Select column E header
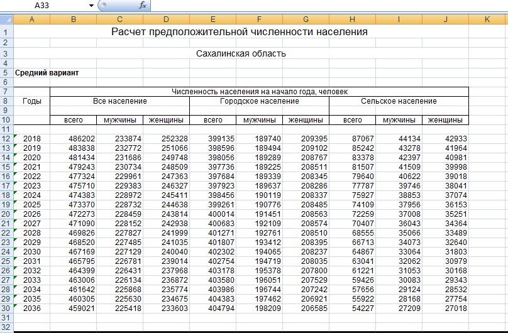This screenshot has height=333, width=508. click(213, 19)
